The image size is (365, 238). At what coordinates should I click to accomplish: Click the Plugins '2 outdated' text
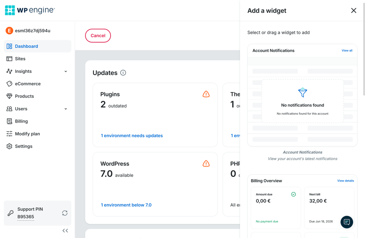[x=114, y=105]
